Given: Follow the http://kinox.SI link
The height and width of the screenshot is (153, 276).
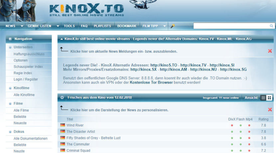Looking at the screenshot, I should click(222, 65).
